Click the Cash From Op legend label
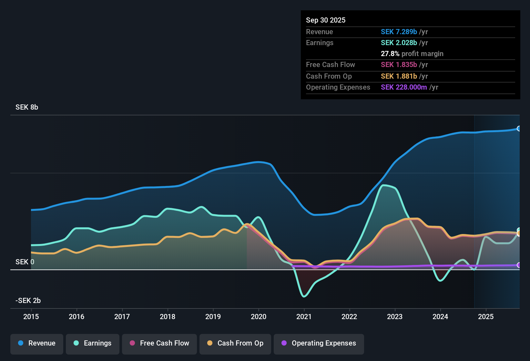530x361 pixels. [x=240, y=343]
